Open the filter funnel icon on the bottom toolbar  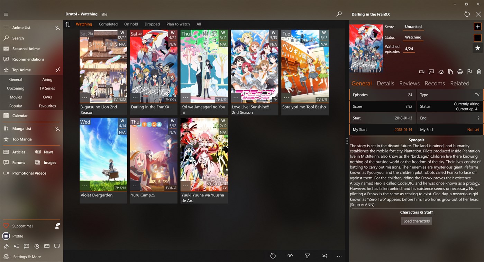point(307,256)
